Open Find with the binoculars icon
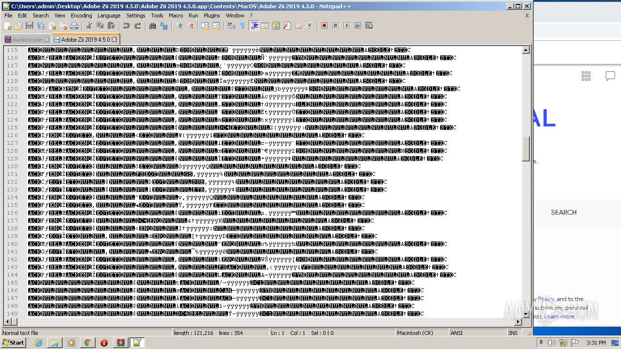Viewport: 621px width, 349px height. 152,26
